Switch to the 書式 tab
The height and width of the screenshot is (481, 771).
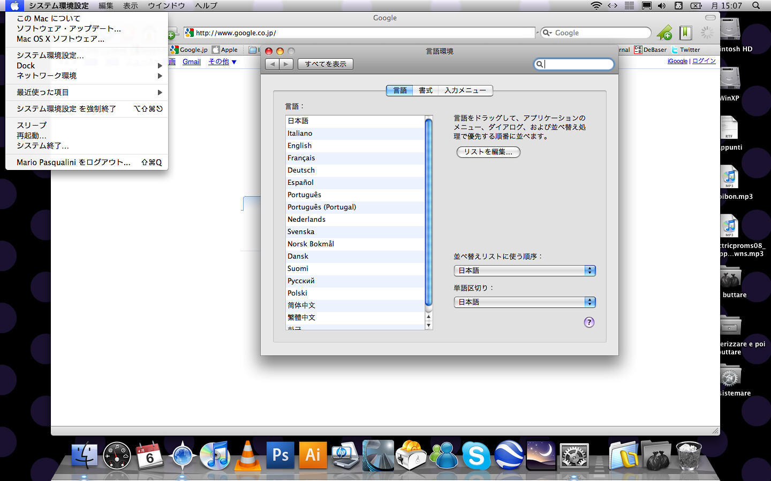[426, 90]
